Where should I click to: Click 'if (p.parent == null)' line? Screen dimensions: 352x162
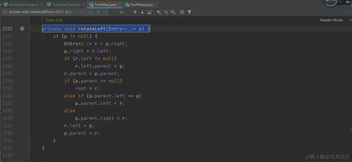click(x=93, y=81)
